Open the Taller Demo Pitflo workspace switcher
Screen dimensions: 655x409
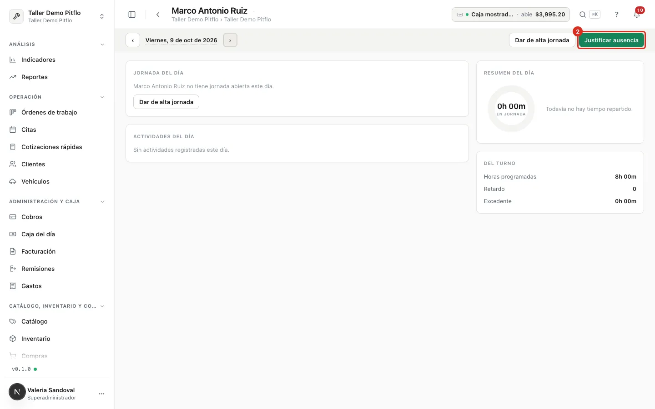[x=57, y=16]
